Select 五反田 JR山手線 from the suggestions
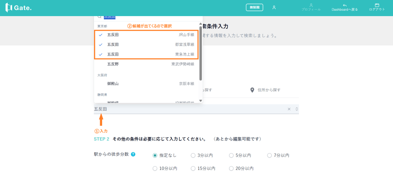393x178 pixels. [146, 34]
